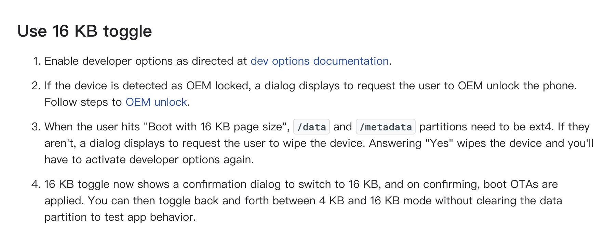Open the dev options documentation link
Screen dimensions: 605x245
coord(320,61)
